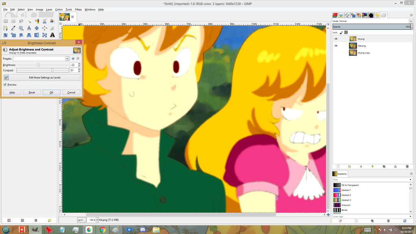416x234 pixels.
Task: Select the Measure compass tool
Action: [29, 28]
